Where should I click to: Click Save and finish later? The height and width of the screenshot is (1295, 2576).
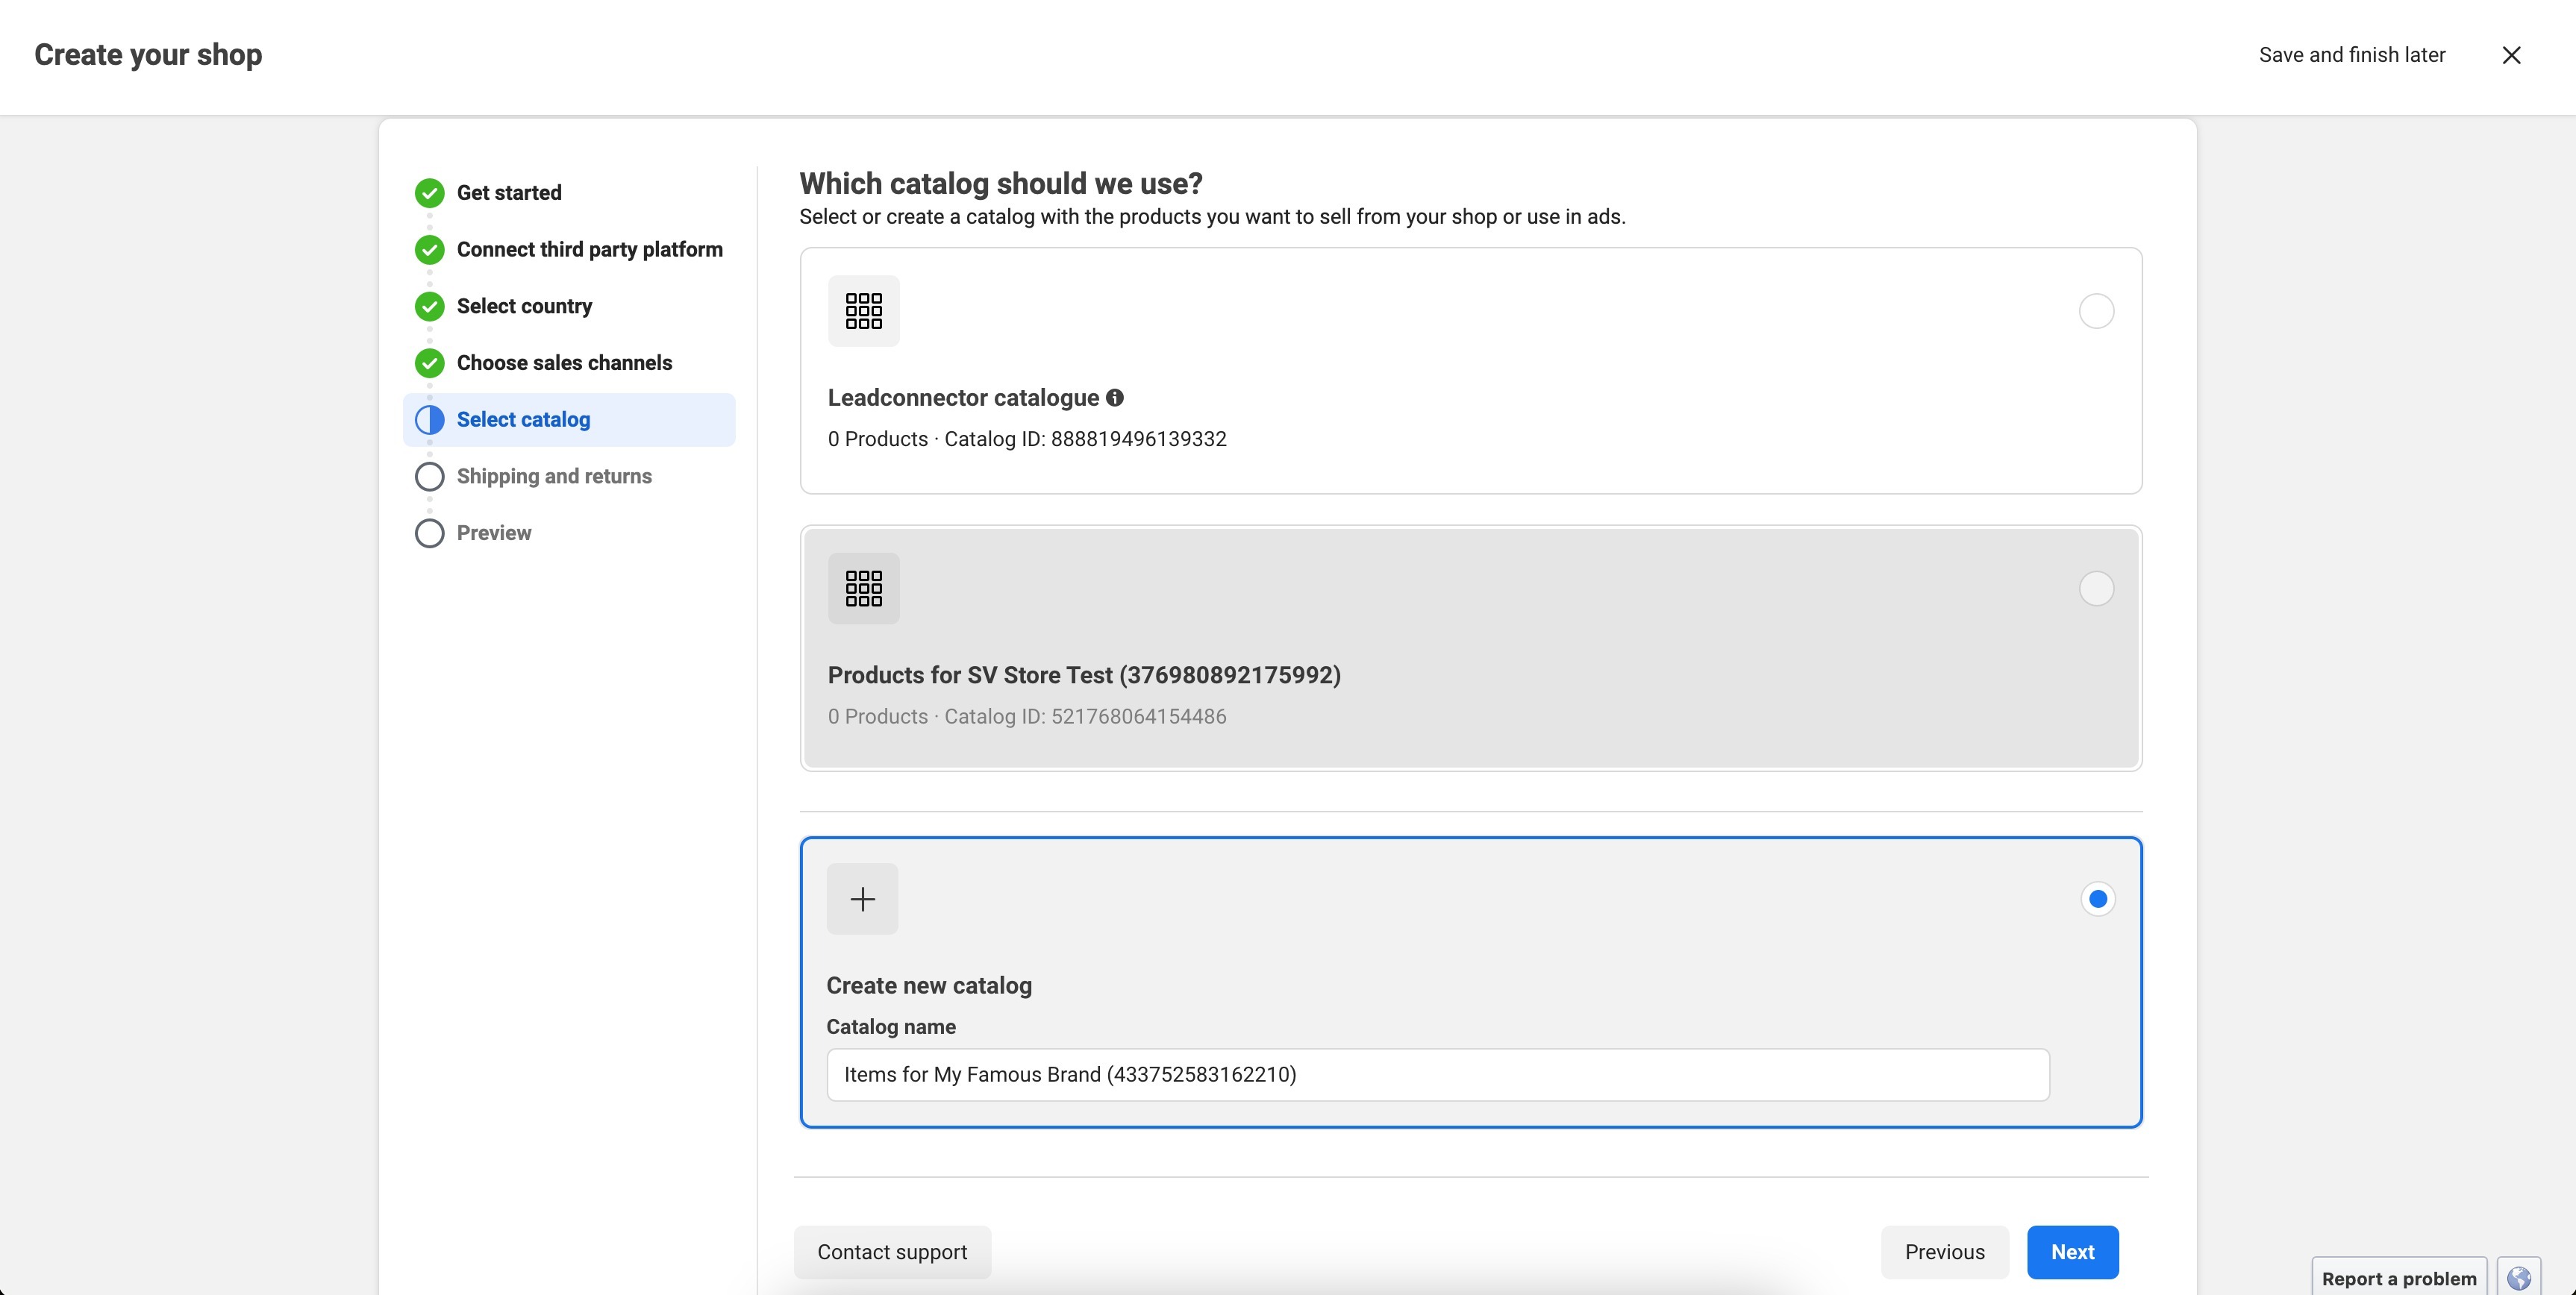(2352, 55)
